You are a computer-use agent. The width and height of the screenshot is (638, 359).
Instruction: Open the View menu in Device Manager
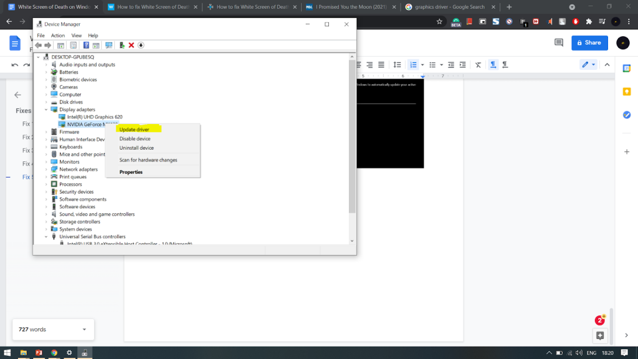77,36
